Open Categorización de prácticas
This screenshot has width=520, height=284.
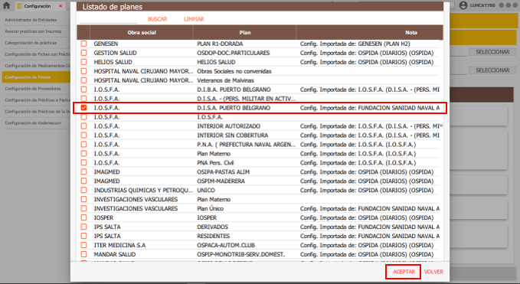(31, 43)
